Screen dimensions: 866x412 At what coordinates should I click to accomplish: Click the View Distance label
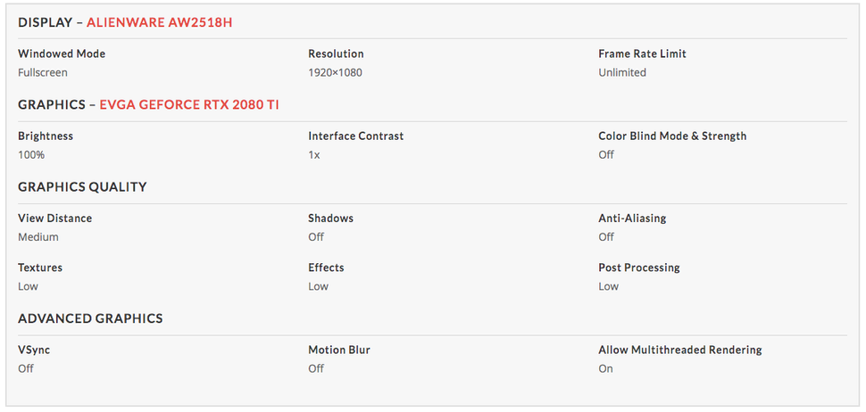[54, 218]
